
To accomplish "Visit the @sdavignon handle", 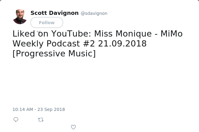I will (x=94, y=13).
